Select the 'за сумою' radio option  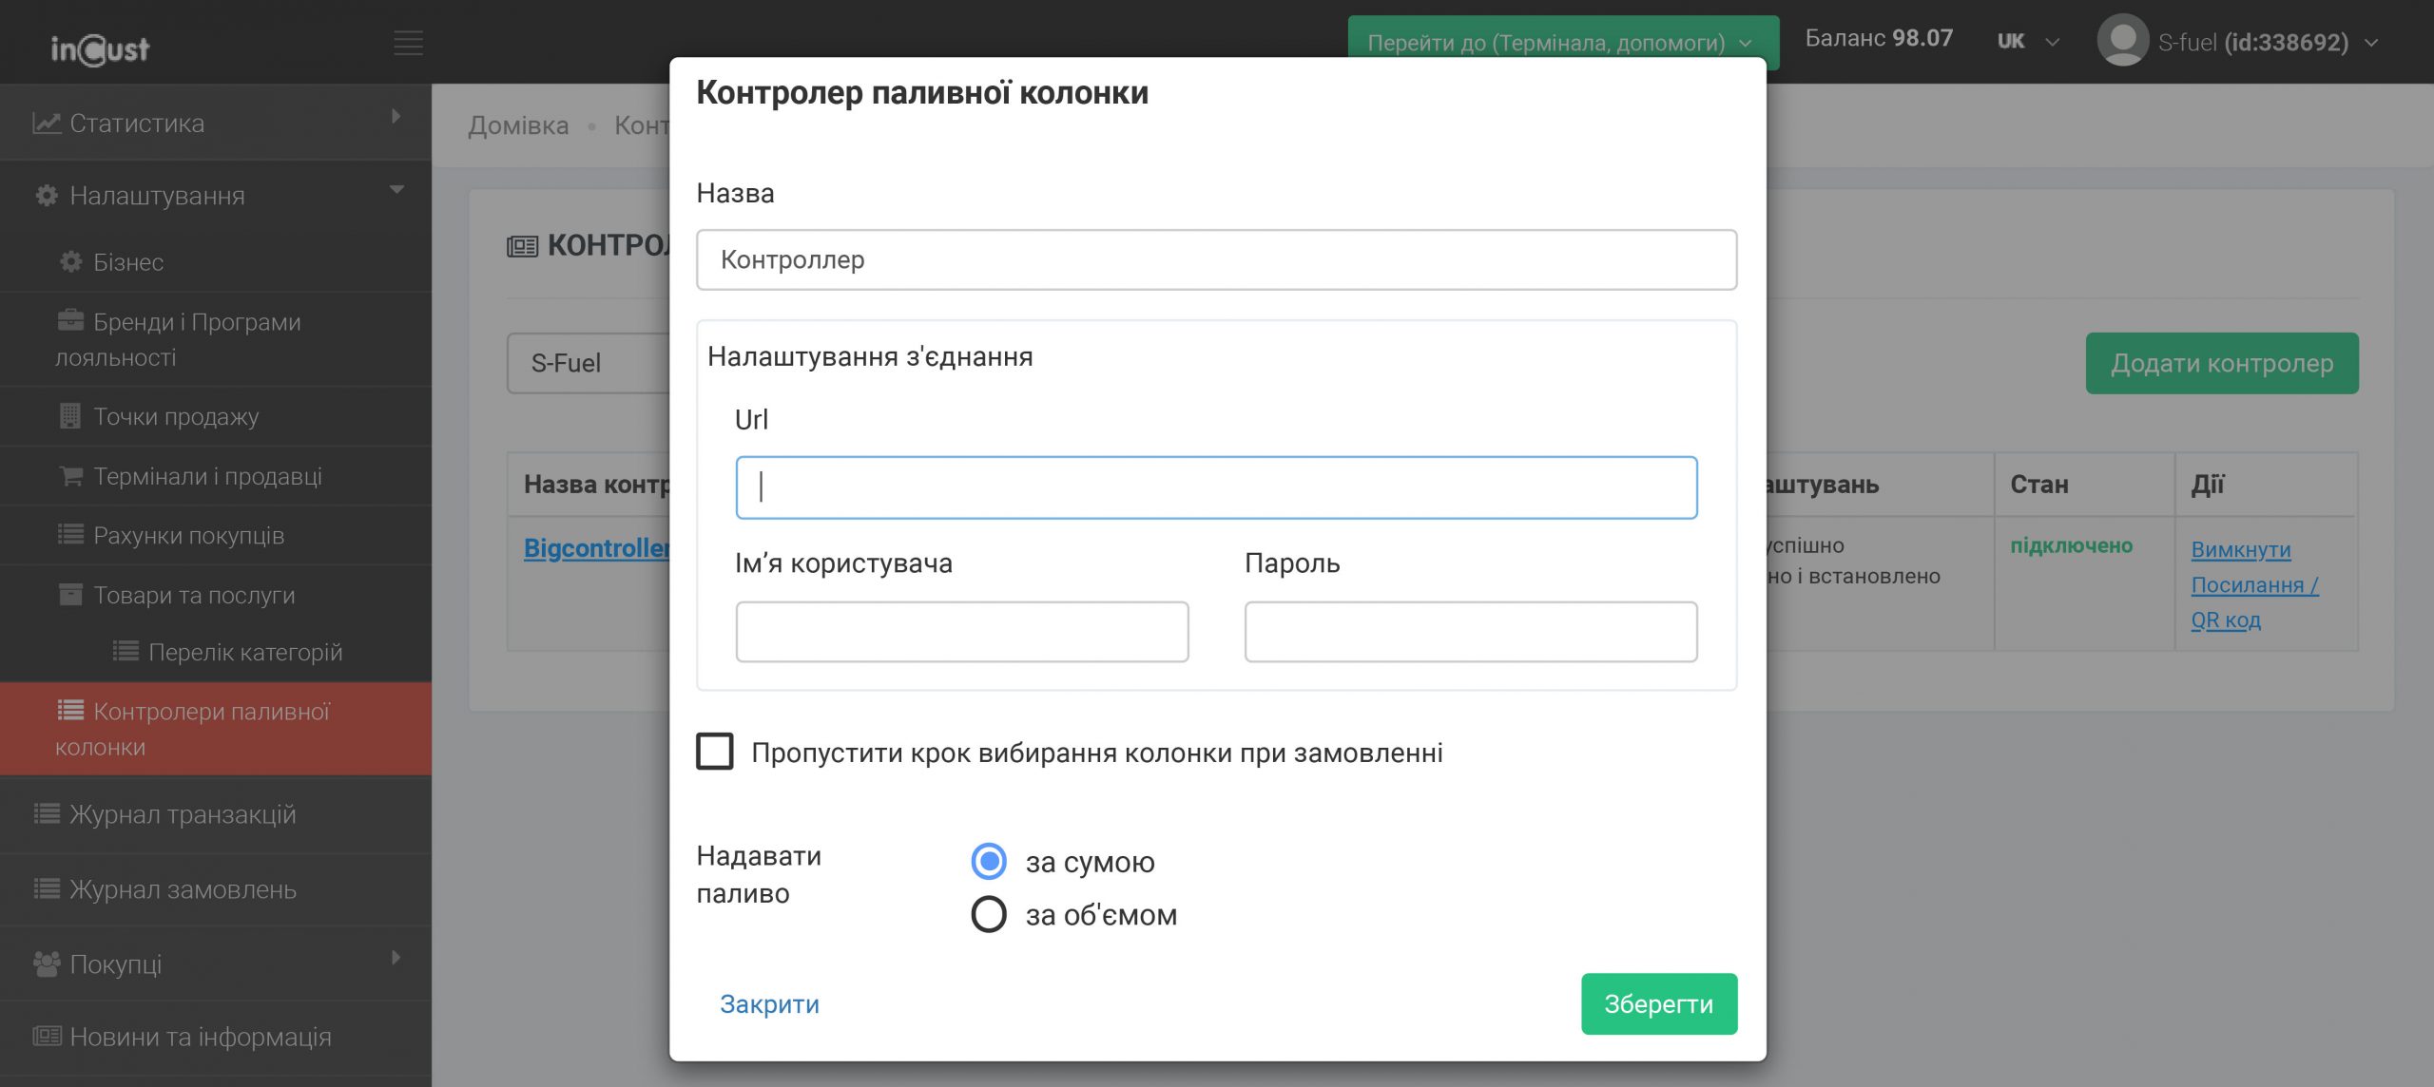[x=989, y=861]
